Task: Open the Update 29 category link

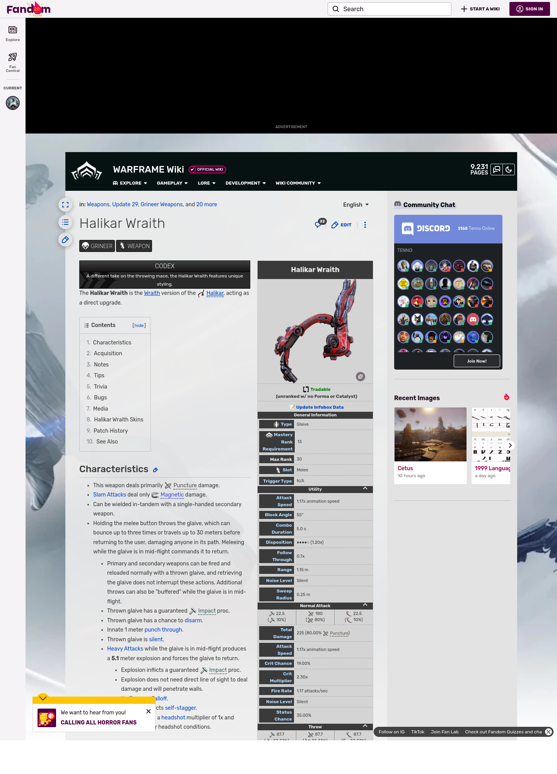Action: point(125,204)
